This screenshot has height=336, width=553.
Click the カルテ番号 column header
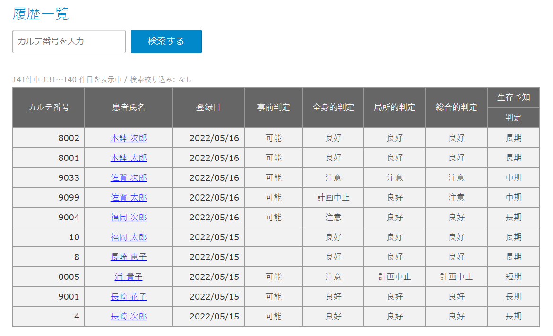coord(49,108)
